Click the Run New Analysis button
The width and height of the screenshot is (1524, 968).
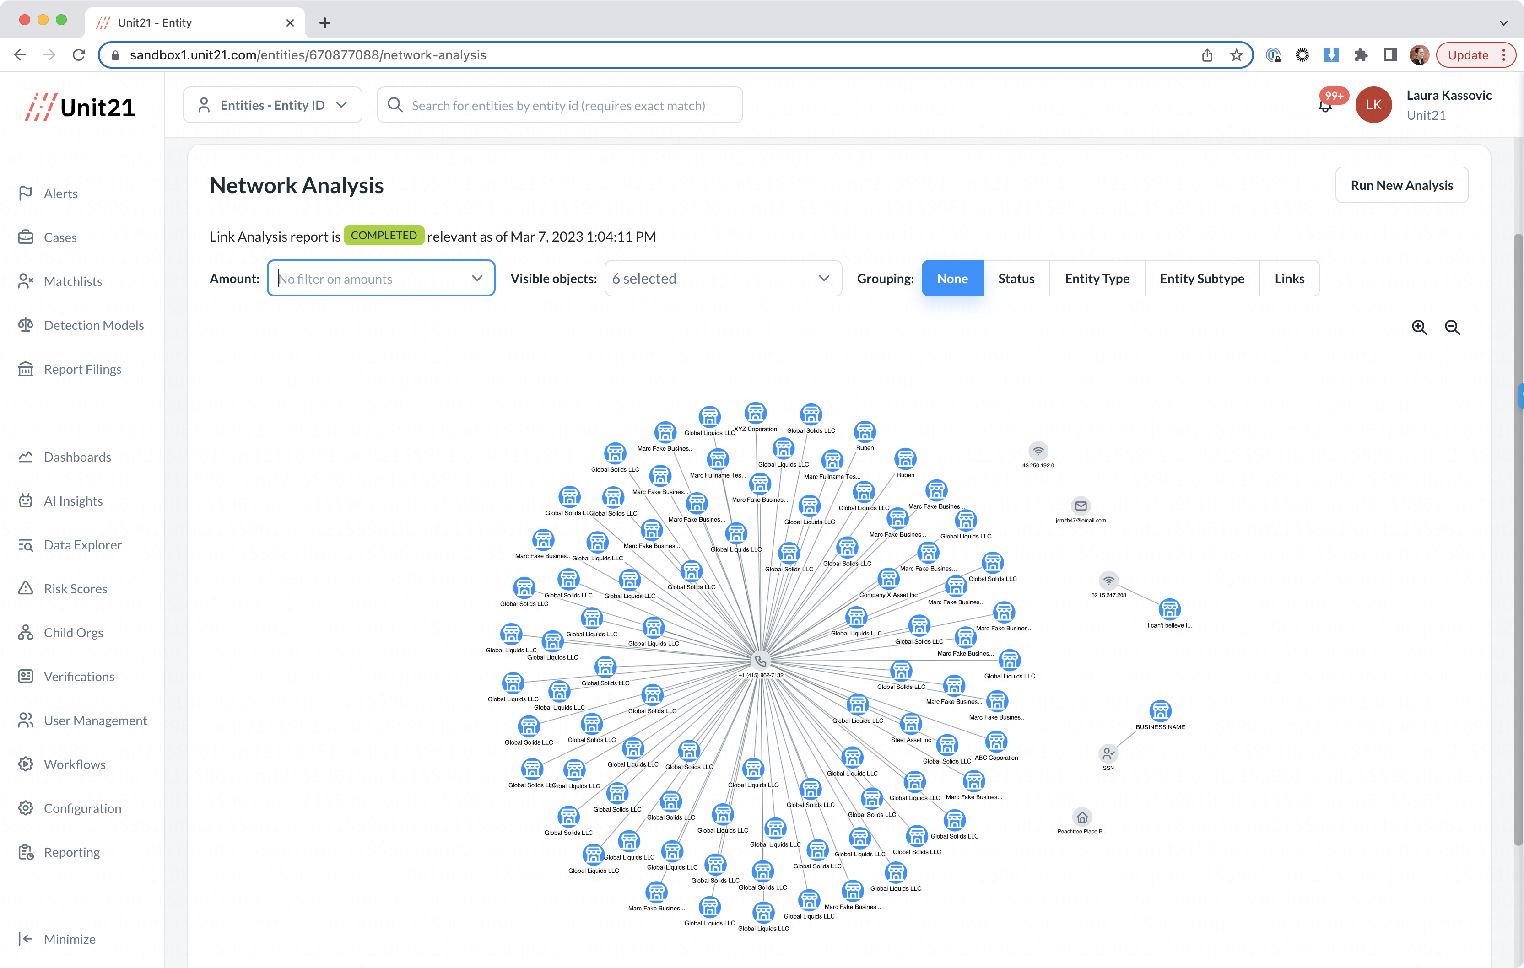(x=1401, y=185)
